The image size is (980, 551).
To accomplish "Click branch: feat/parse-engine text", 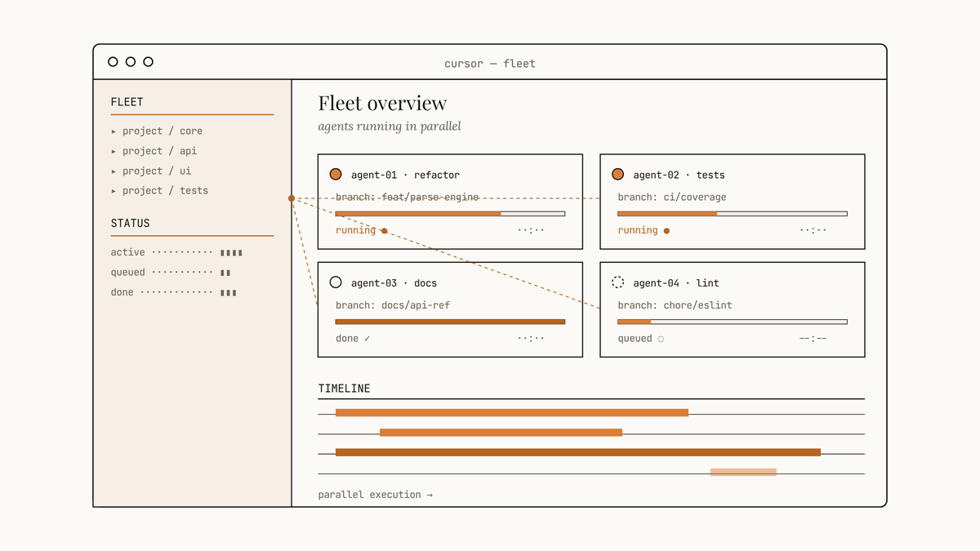I will pyautogui.click(x=408, y=198).
